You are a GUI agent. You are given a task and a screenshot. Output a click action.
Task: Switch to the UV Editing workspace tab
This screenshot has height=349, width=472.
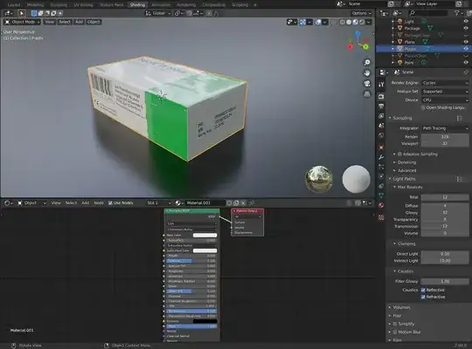point(83,5)
